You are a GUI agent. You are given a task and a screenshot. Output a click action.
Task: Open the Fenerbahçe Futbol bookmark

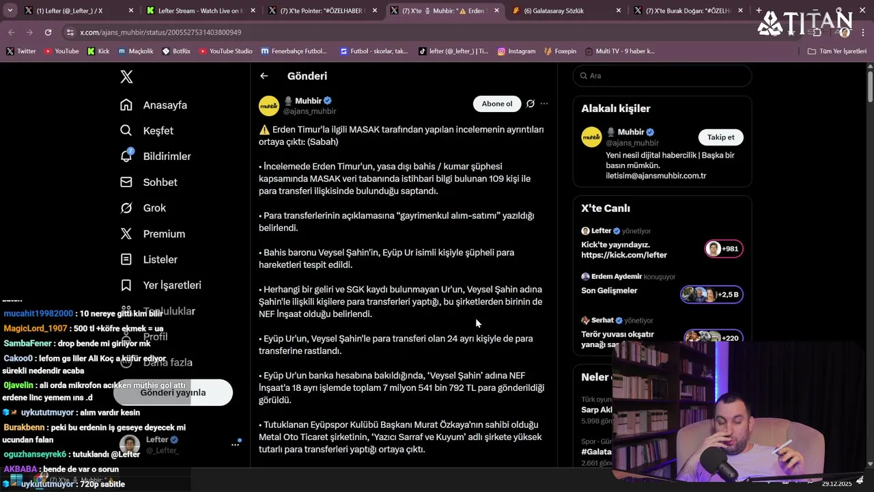294,51
